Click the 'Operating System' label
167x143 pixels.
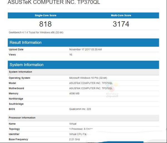pos(19,78)
